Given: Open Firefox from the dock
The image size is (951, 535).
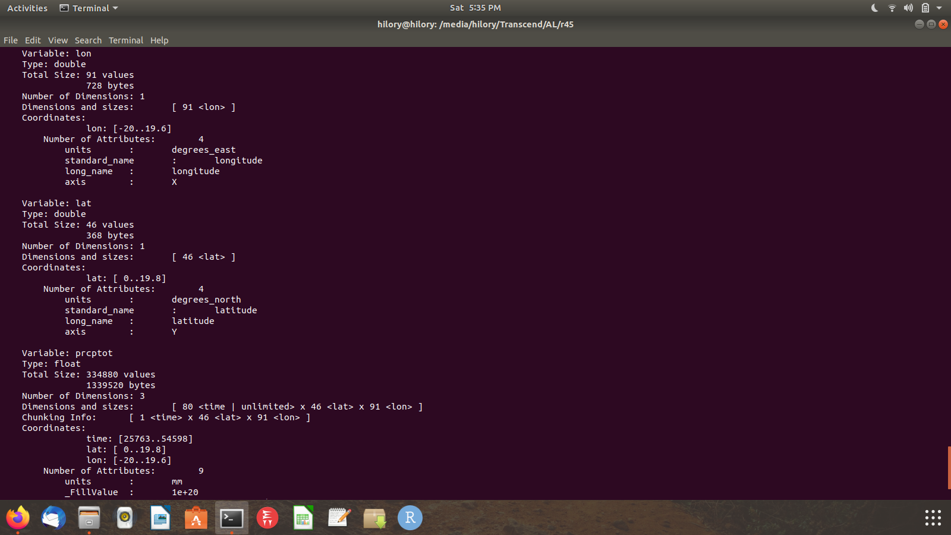Looking at the screenshot, I should click(x=18, y=518).
